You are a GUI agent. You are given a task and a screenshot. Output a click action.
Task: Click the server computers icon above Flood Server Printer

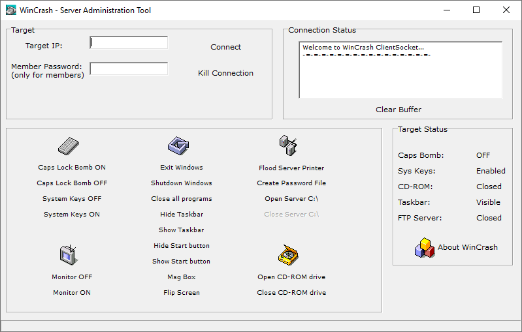tap(288, 145)
